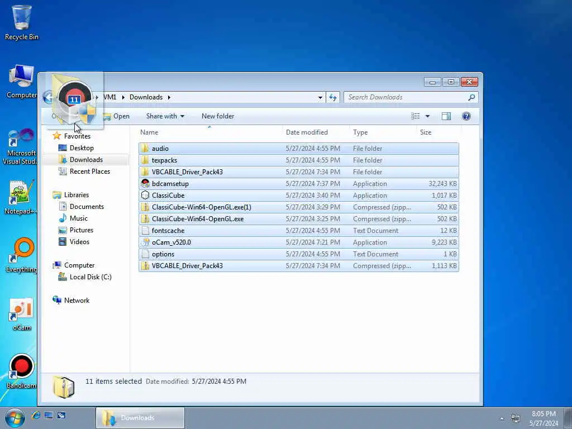The height and width of the screenshot is (429, 572).
Task: Click the Open toolbar button
Action: [116, 116]
